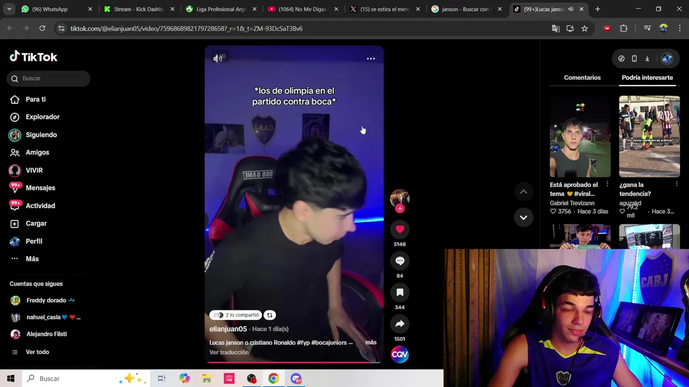Open options for the ¿gana la tendencia? video
The image size is (689, 387).
(x=677, y=185)
